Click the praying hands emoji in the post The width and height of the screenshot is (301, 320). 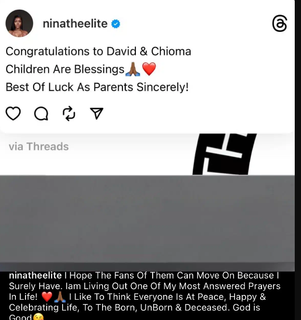(x=133, y=69)
